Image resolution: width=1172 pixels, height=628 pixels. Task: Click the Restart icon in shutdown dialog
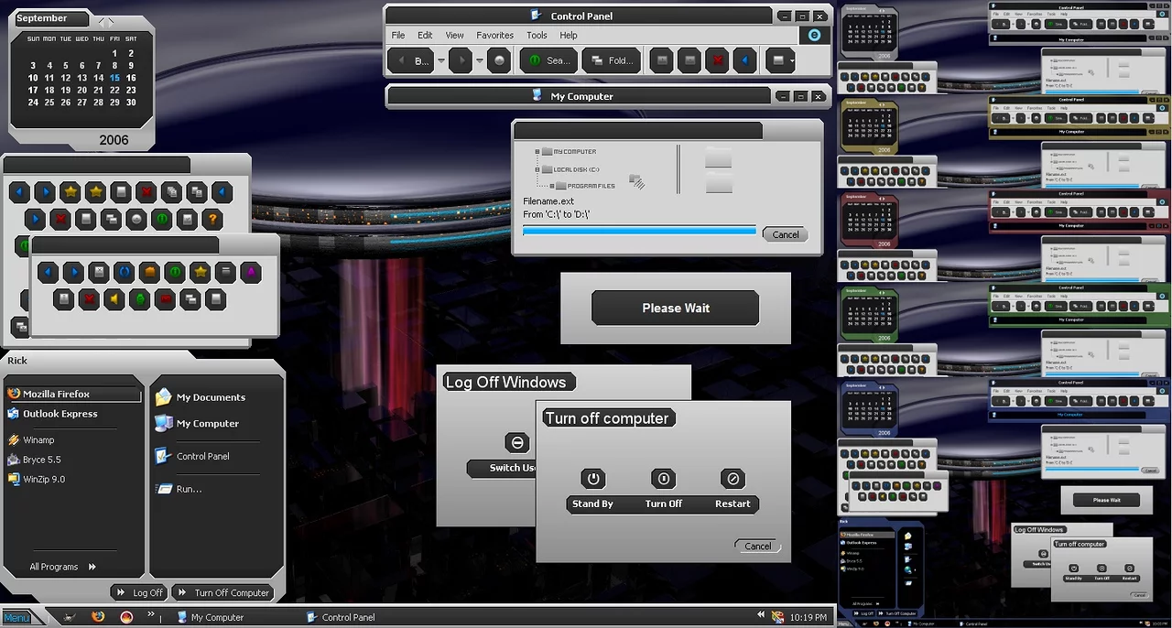pyautogui.click(x=732, y=479)
